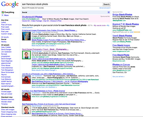The width and height of the screenshot is (143, 117).
Task: Filter results by Past 24 hours
Action: point(6,25)
